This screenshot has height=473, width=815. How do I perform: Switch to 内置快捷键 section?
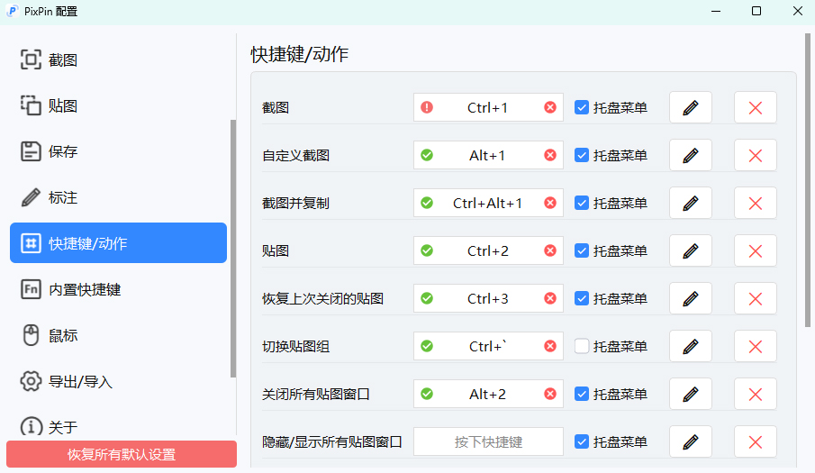click(x=85, y=289)
